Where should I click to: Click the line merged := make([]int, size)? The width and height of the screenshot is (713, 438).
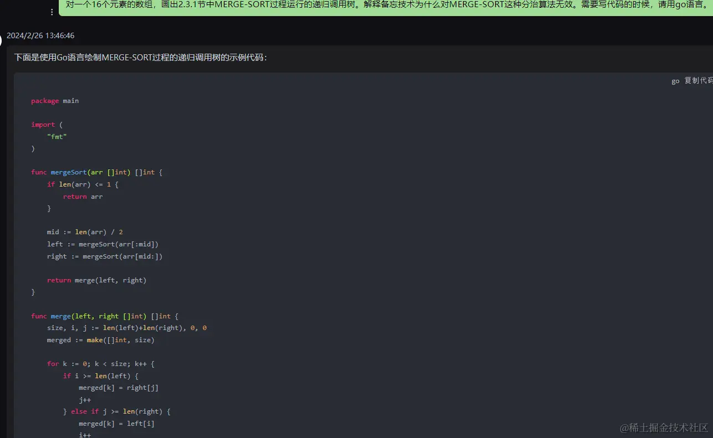pos(100,340)
